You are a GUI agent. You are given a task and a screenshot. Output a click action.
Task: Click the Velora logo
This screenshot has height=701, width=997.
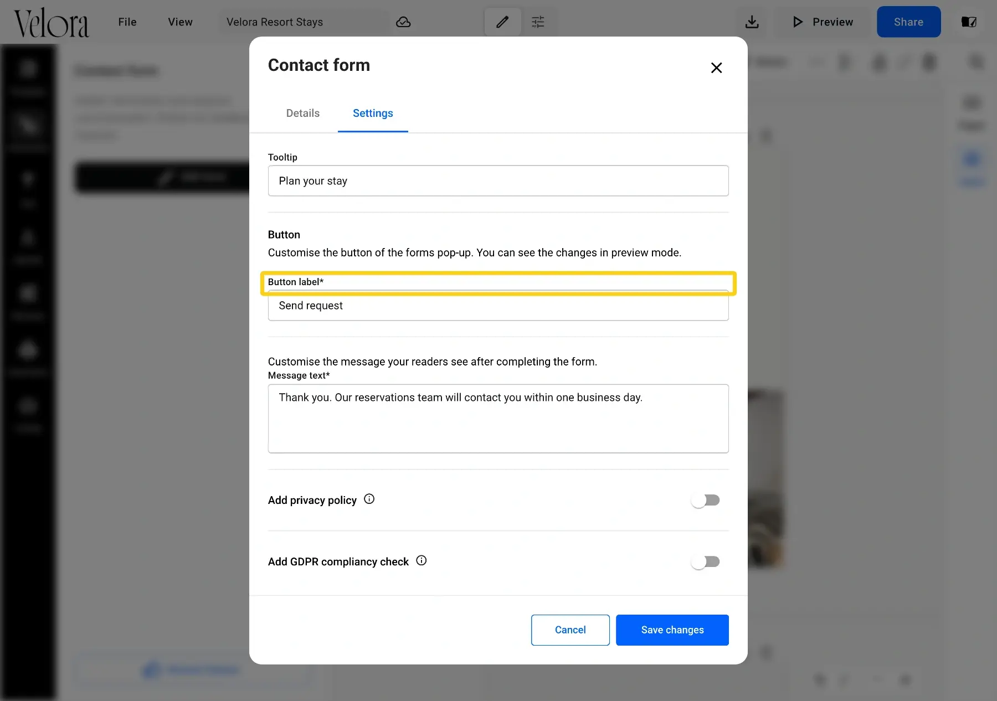pyautogui.click(x=51, y=23)
